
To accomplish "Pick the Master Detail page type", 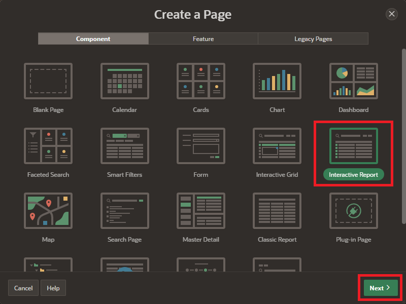I will 201,211.
